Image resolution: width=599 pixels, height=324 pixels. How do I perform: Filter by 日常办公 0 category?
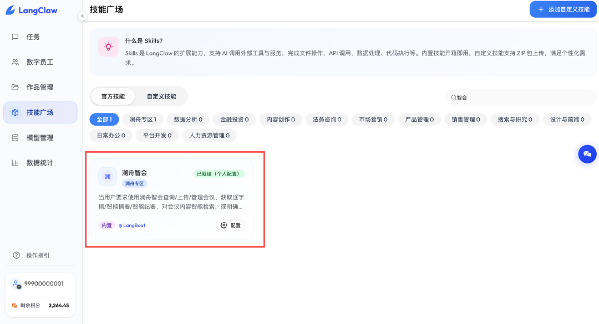pyautogui.click(x=111, y=136)
